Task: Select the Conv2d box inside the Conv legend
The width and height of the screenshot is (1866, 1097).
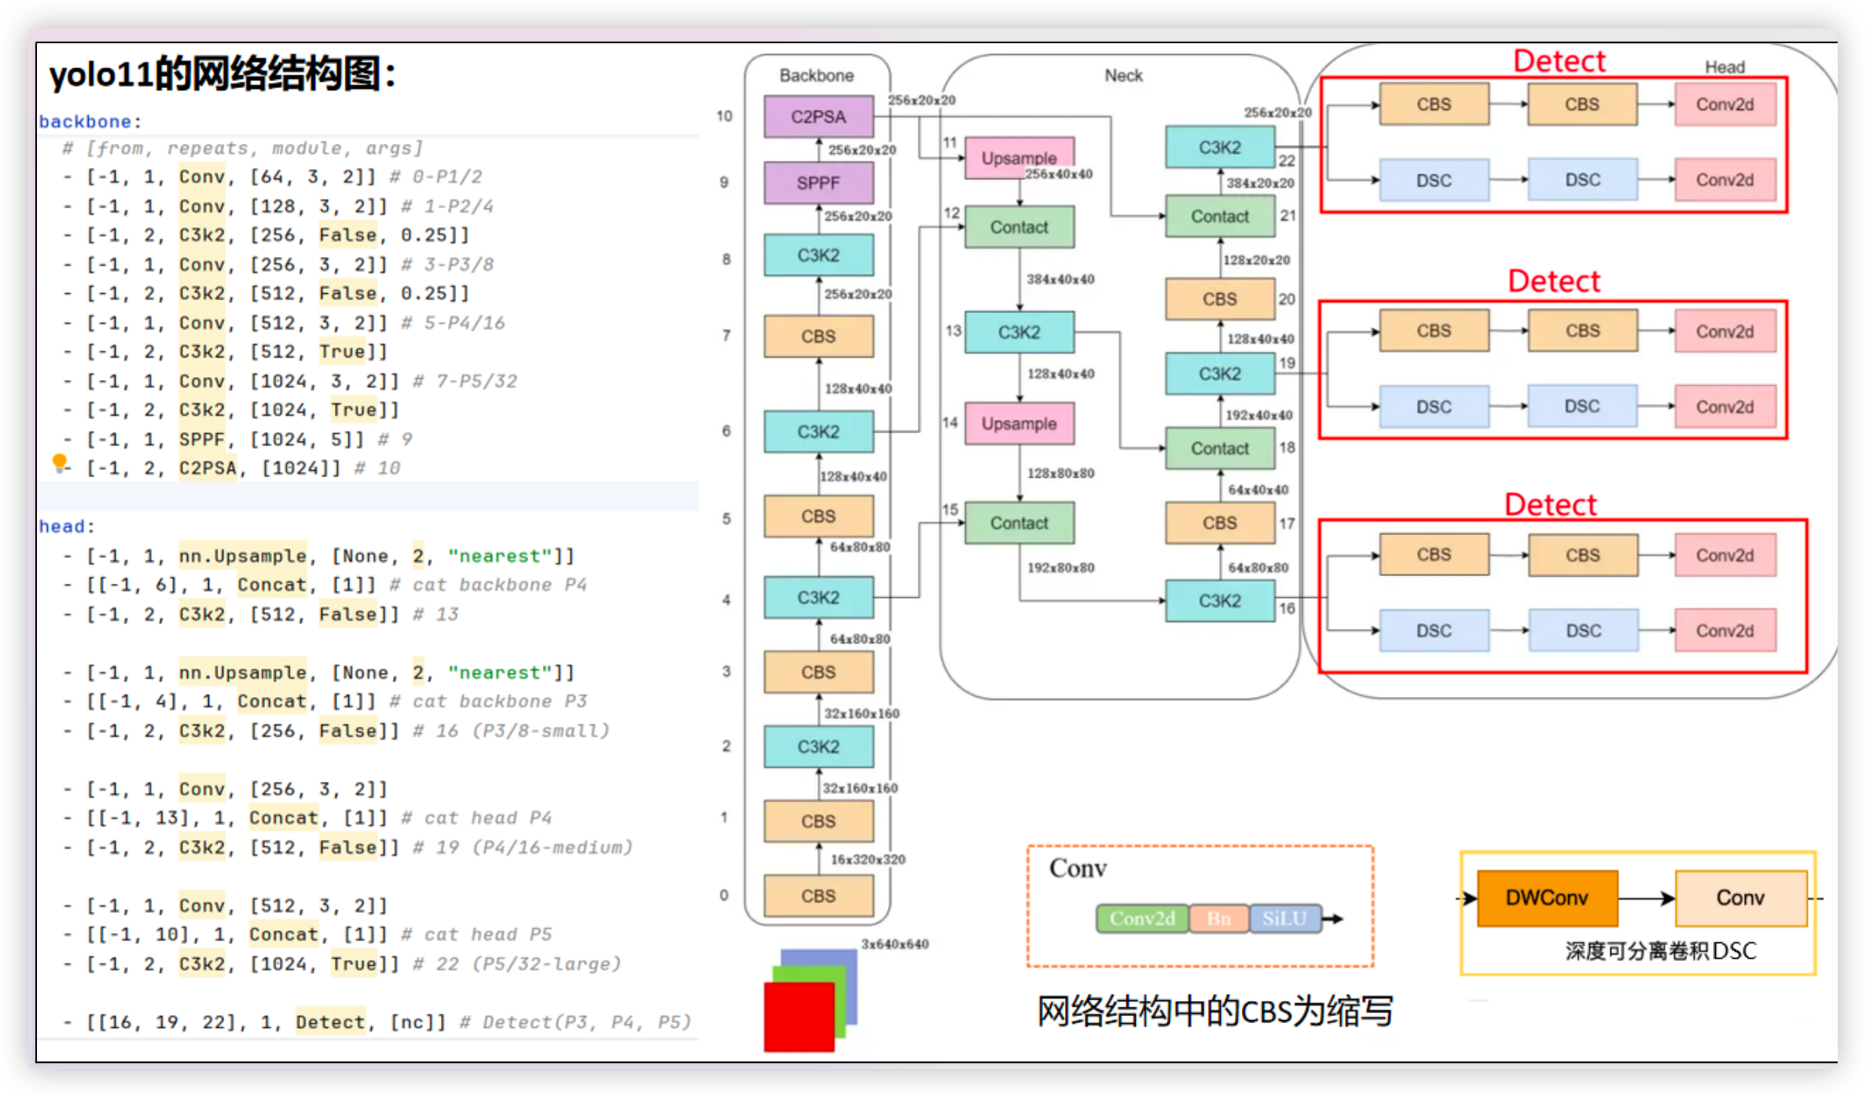Action: click(x=1141, y=917)
